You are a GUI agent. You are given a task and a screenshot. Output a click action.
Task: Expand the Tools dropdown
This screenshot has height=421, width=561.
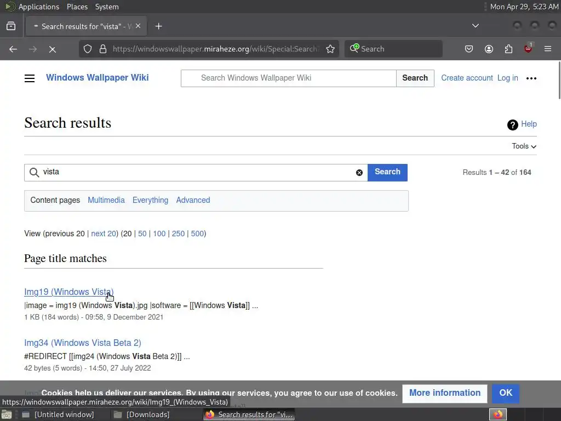[x=524, y=146]
